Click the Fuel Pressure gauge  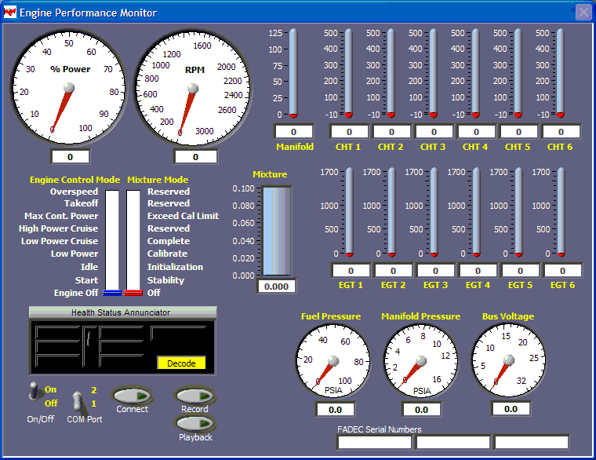(334, 360)
